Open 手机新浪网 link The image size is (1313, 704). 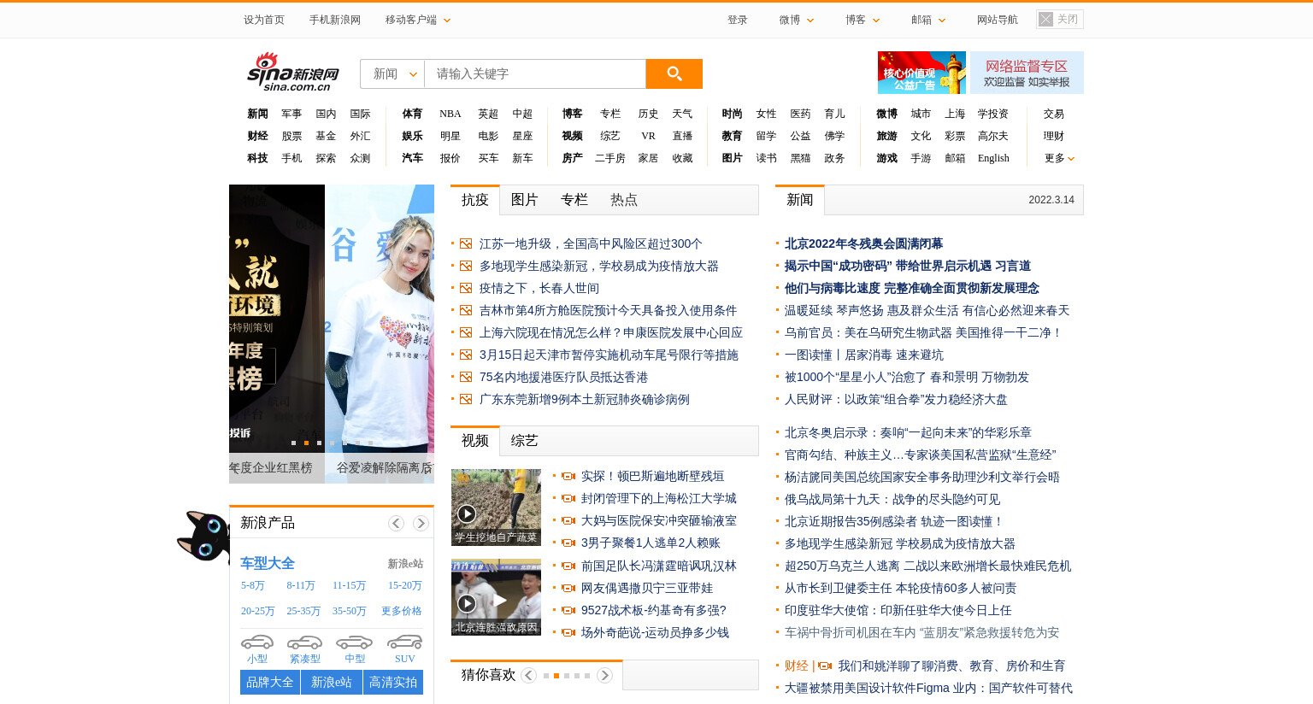335,20
